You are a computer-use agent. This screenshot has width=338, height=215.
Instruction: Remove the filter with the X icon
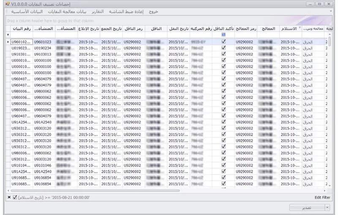click(9, 197)
